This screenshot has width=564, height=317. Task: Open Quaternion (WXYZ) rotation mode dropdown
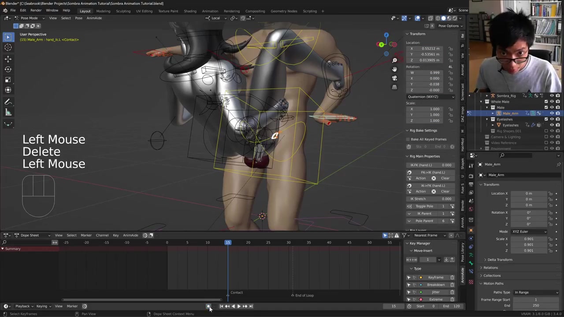(x=430, y=97)
